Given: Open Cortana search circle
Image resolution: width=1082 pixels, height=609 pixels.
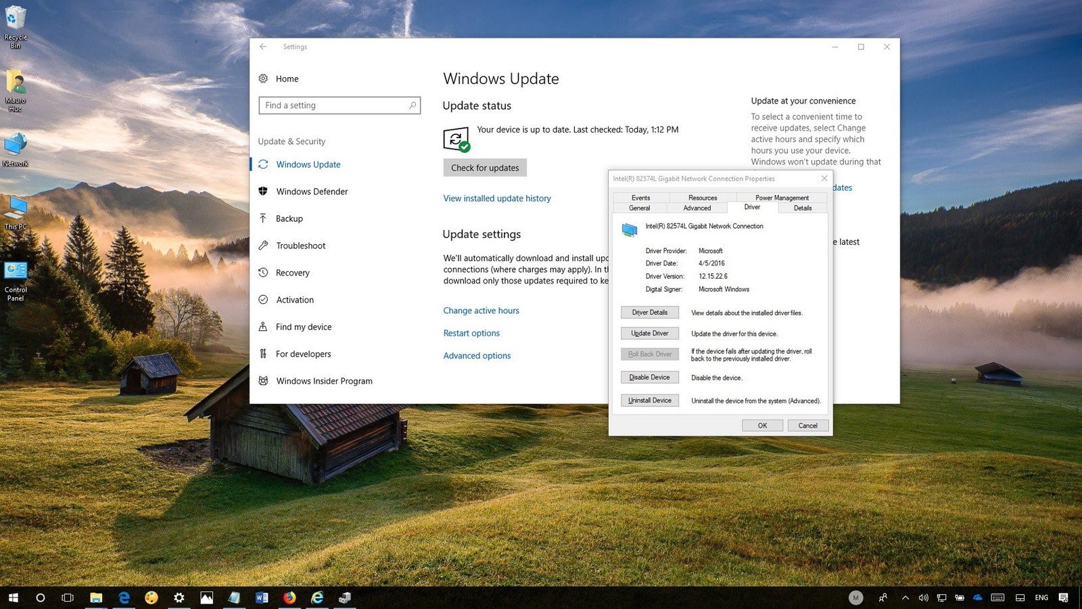Looking at the screenshot, I should (x=40, y=597).
